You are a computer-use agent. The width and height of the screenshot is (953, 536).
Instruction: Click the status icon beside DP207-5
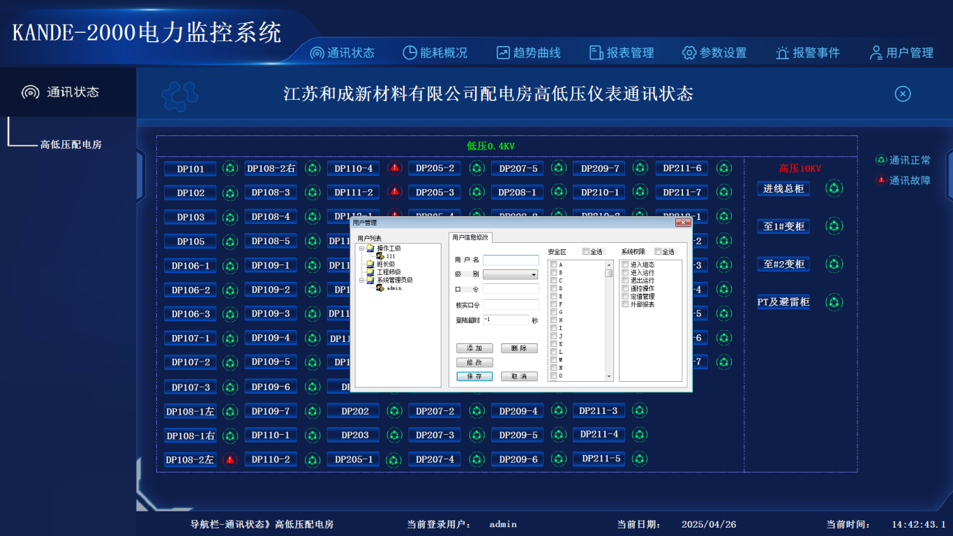[x=559, y=167]
